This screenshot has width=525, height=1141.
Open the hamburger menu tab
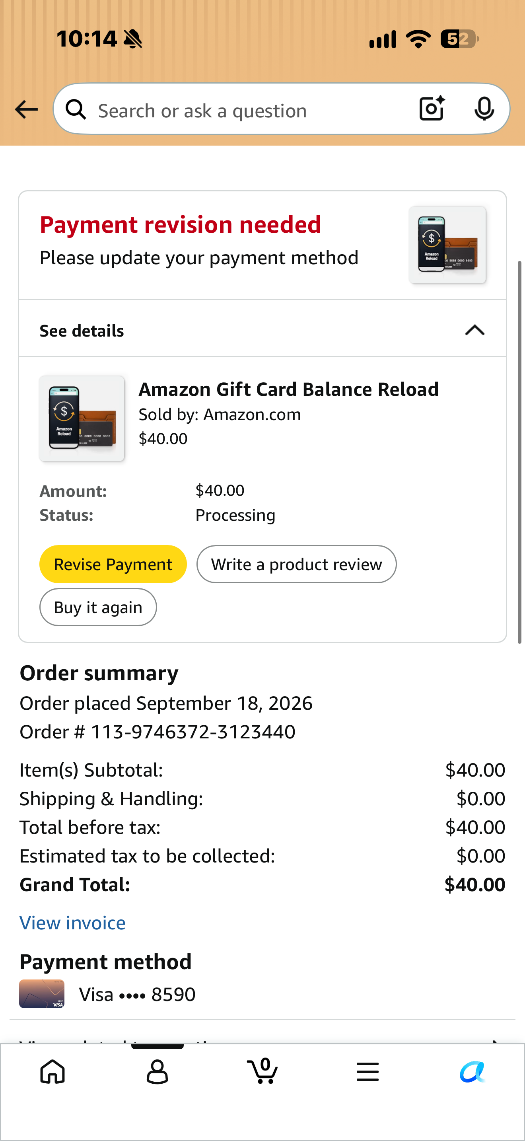point(367,1072)
